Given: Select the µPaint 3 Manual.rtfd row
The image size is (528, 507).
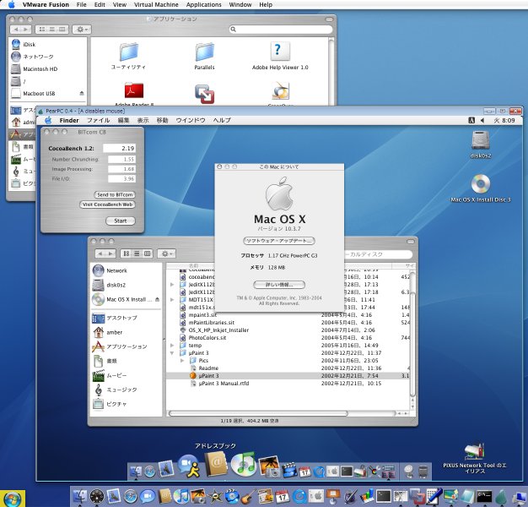Looking at the screenshot, I should click(288, 384).
